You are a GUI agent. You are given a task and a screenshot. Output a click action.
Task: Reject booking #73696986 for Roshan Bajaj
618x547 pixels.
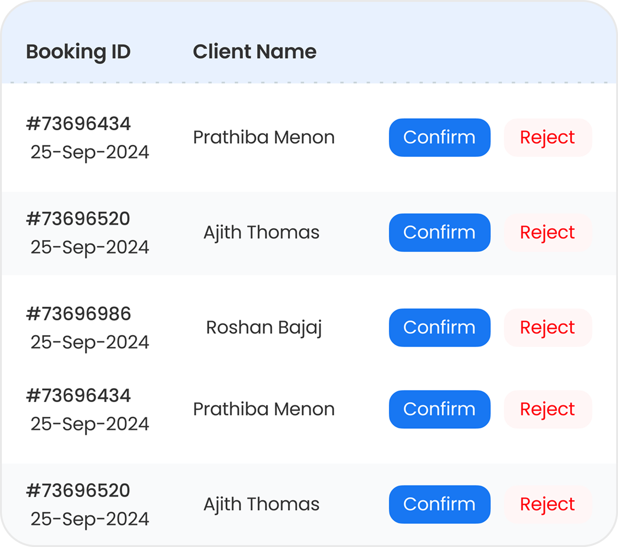(x=547, y=328)
